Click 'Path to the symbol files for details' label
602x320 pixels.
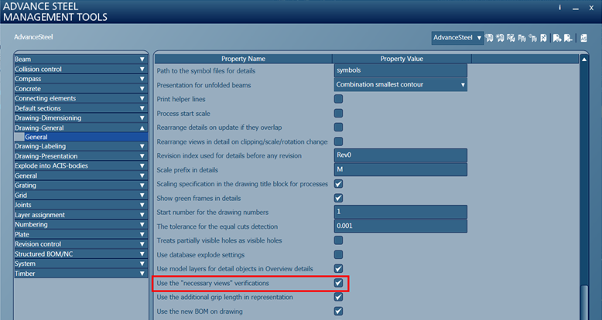click(206, 71)
